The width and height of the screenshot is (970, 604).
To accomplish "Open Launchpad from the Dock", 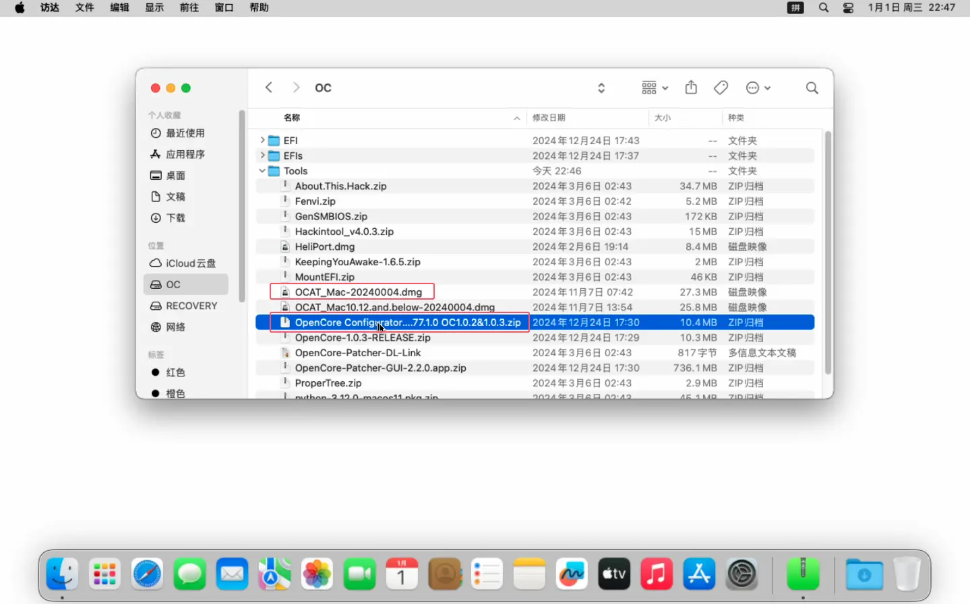I will [104, 574].
